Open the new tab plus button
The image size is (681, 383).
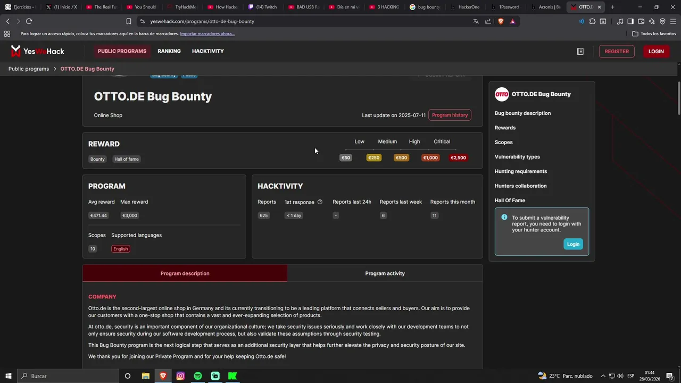click(612, 7)
